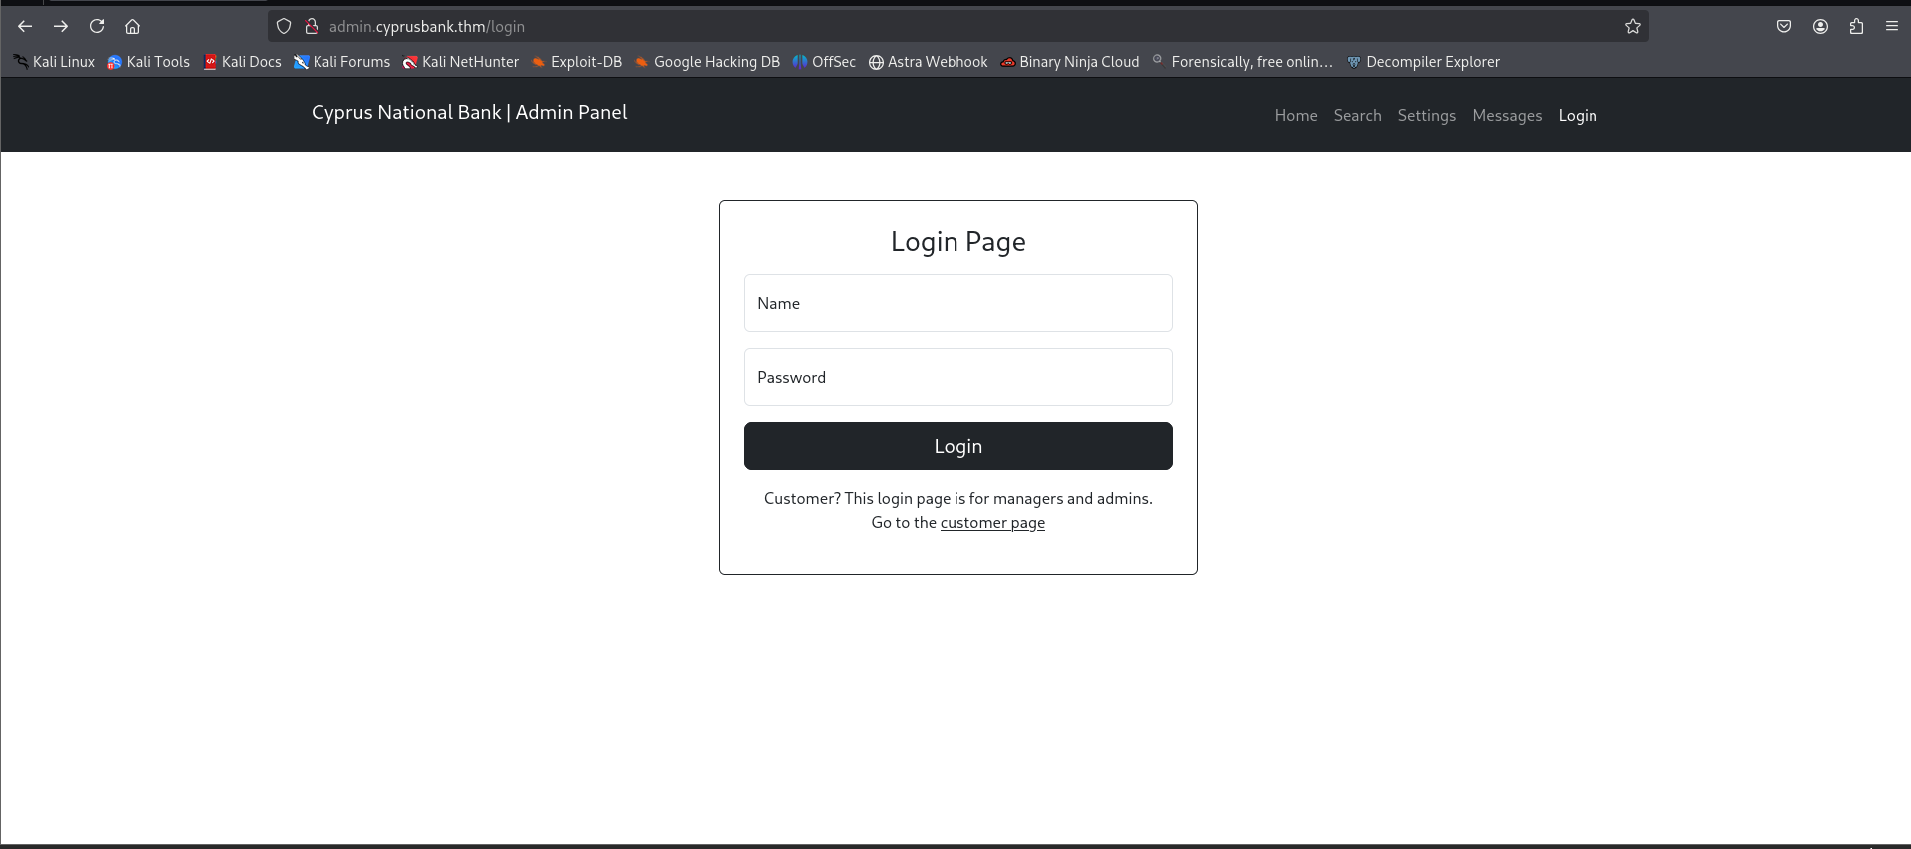The width and height of the screenshot is (1911, 849).
Task: Submit with the dark Login button
Action: coord(958,446)
